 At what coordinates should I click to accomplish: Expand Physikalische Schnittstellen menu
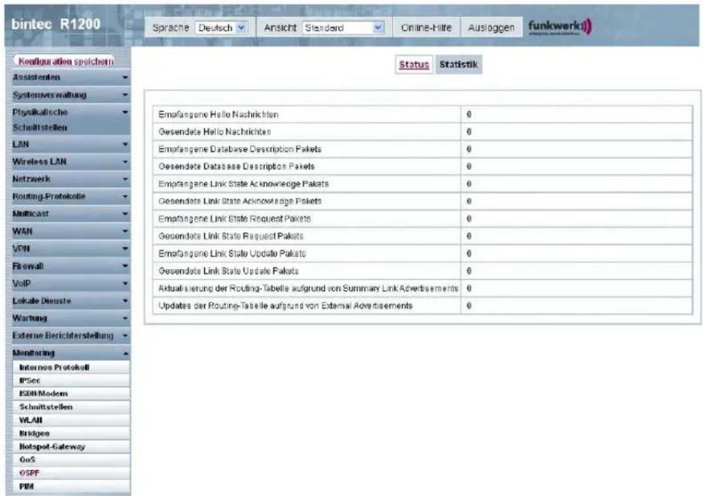point(68,120)
